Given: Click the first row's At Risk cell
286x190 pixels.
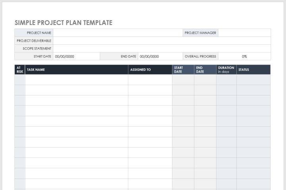Looking at the screenshot, I should 20,80.
